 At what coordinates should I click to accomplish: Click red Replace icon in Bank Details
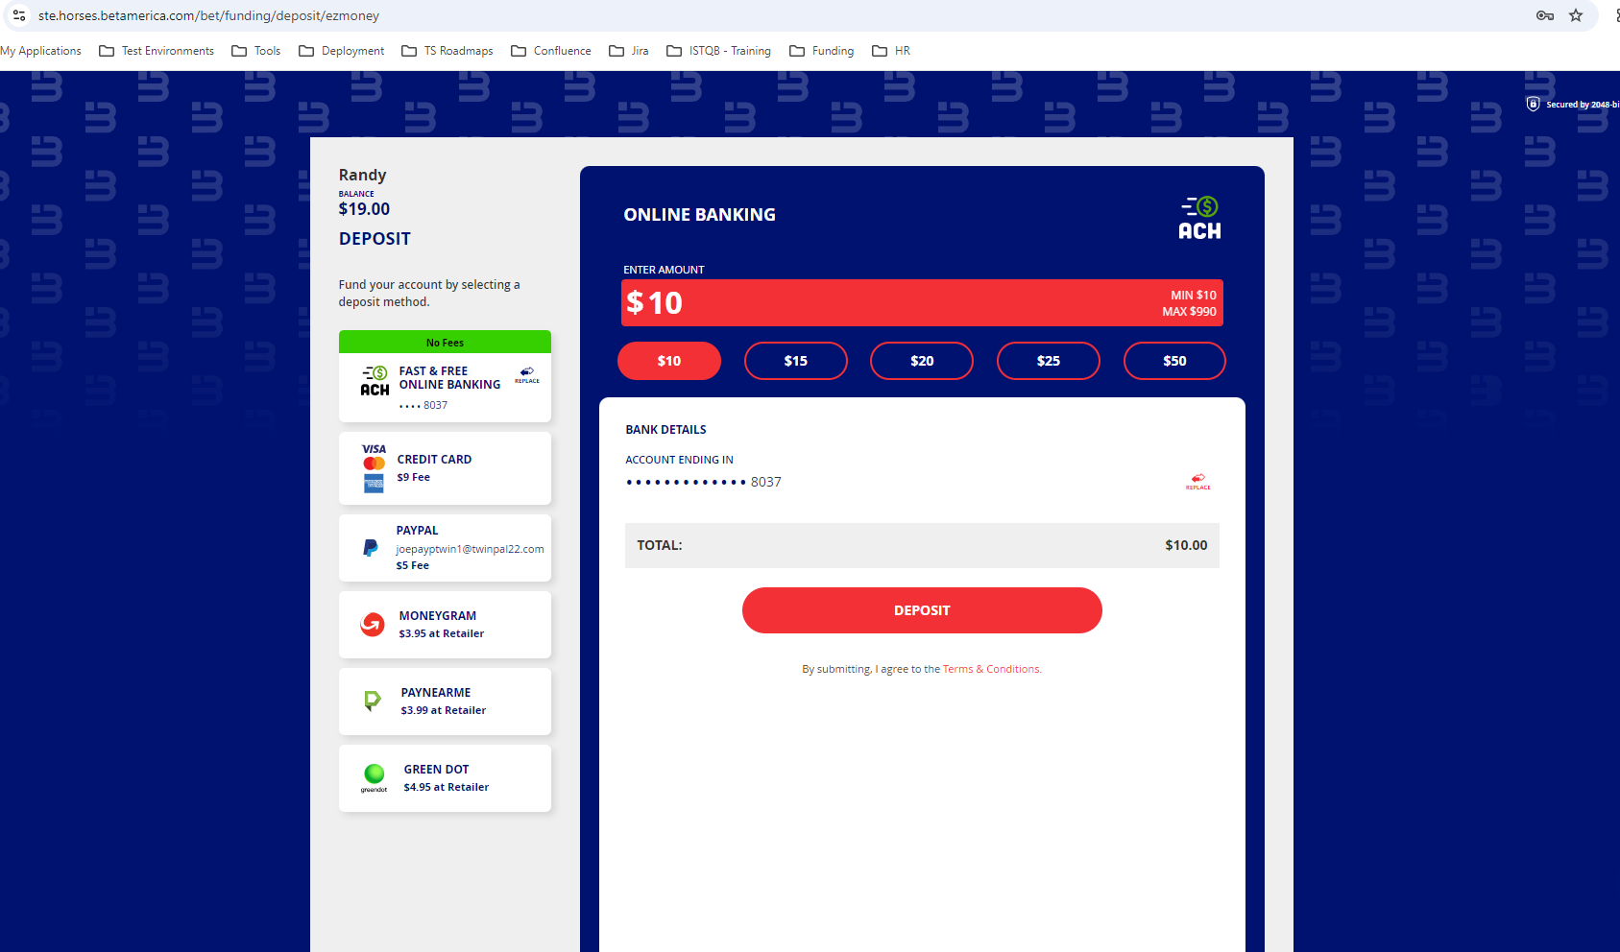click(1198, 481)
